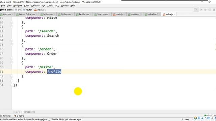
Task: Toggle the fold marker at line 32
Action: coord(12,76)
